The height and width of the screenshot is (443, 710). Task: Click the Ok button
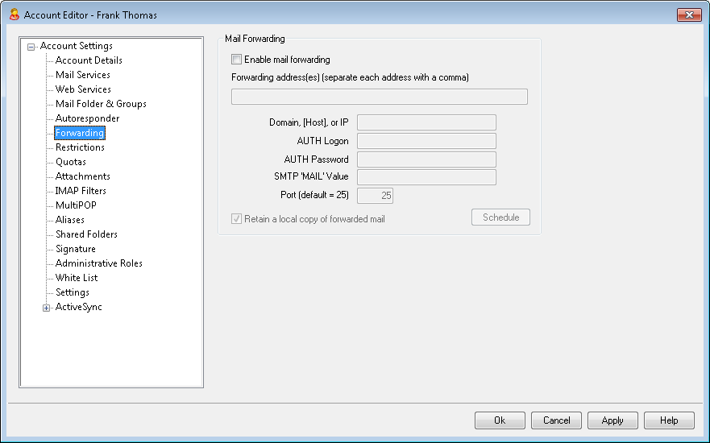[x=500, y=420]
